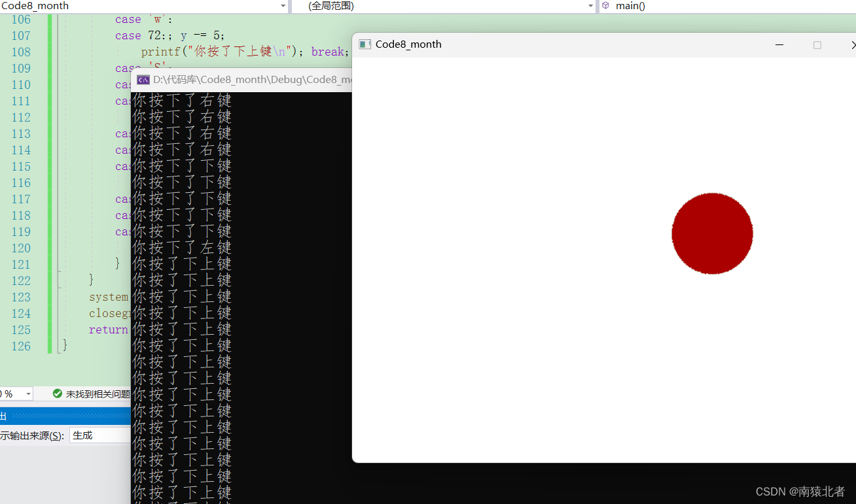856x504 pixels.
Task: Click the 未找到相关问题 status text
Action: pyautogui.click(x=98, y=394)
